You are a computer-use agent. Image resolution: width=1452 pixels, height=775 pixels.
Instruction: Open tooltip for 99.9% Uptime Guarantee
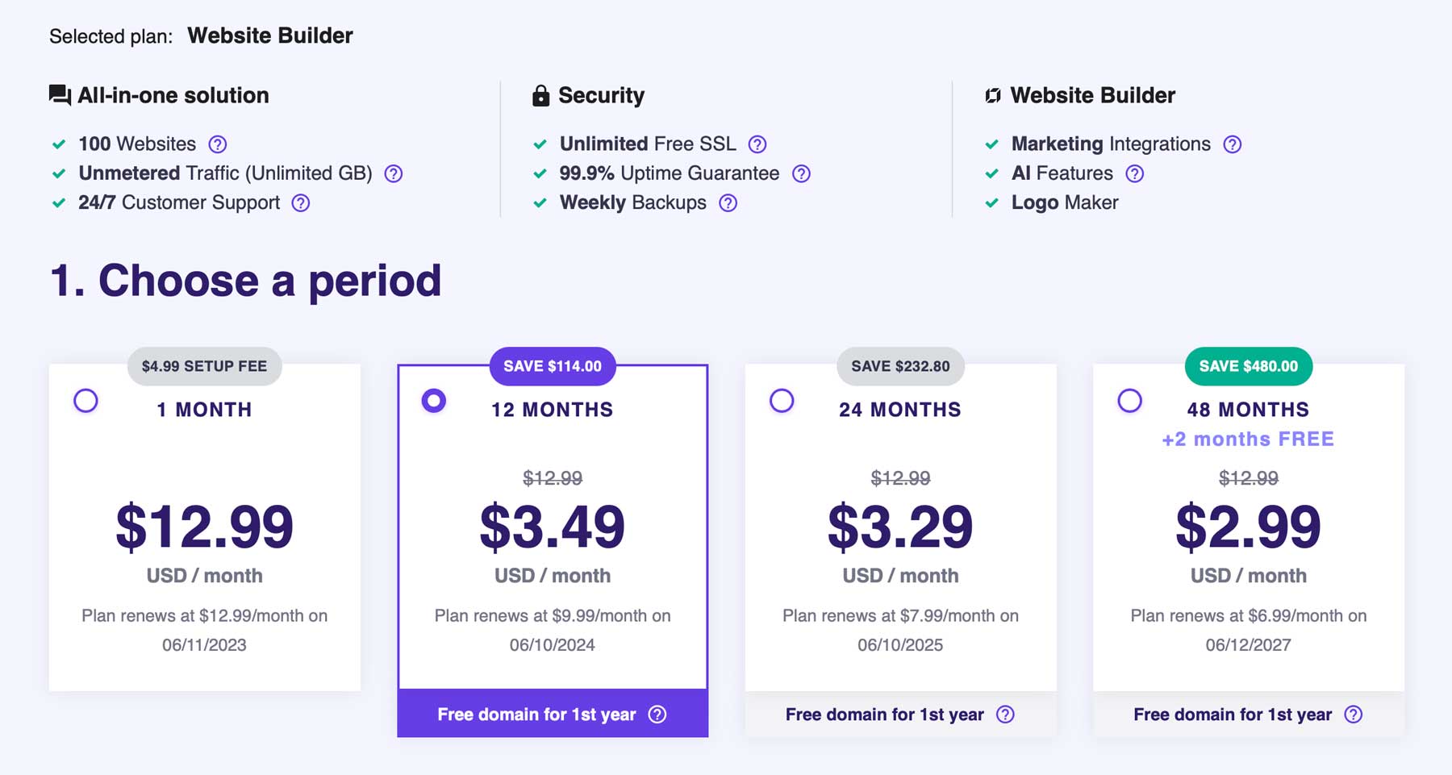click(x=800, y=173)
